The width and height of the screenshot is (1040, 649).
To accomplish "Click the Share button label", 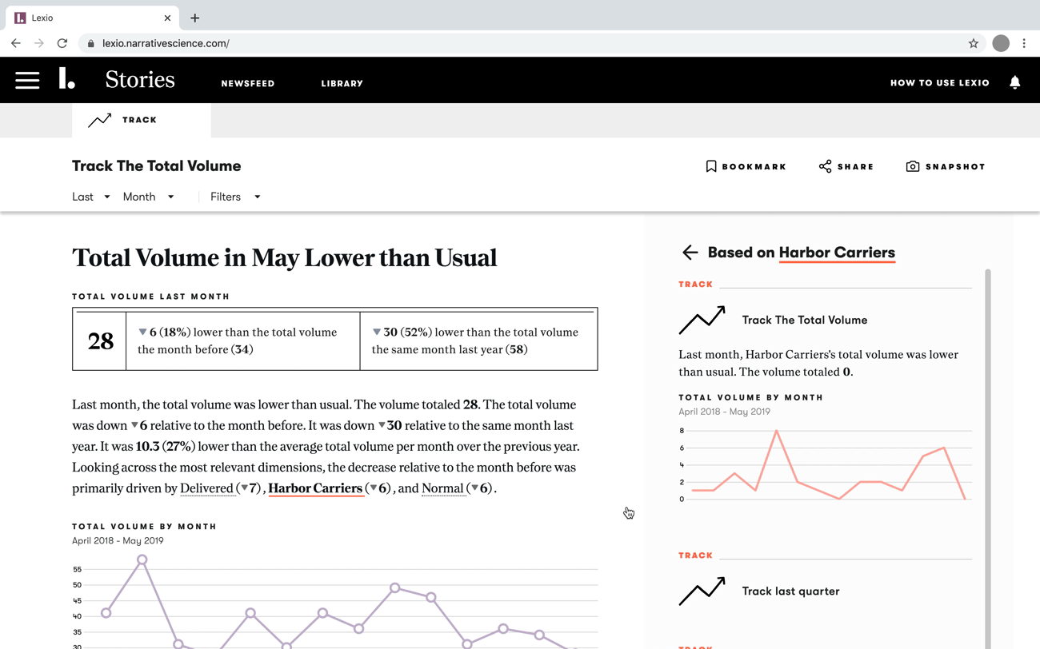I will coord(856,166).
